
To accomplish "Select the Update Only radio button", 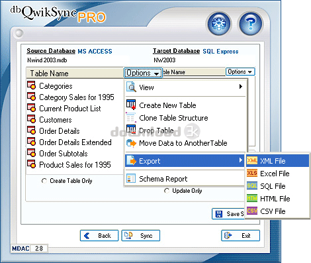I will (167, 191).
